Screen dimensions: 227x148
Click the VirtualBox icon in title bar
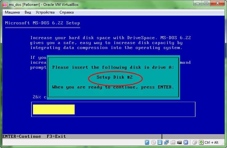[5, 5]
